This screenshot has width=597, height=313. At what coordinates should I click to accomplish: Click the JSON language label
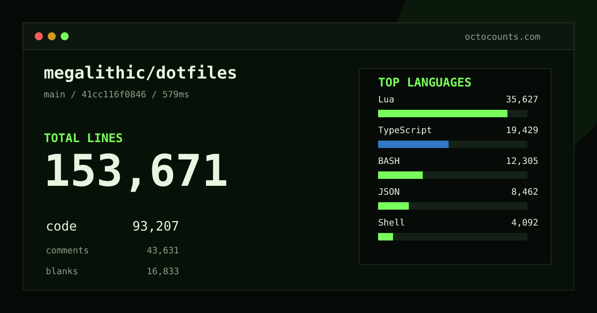tap(389, 192)
